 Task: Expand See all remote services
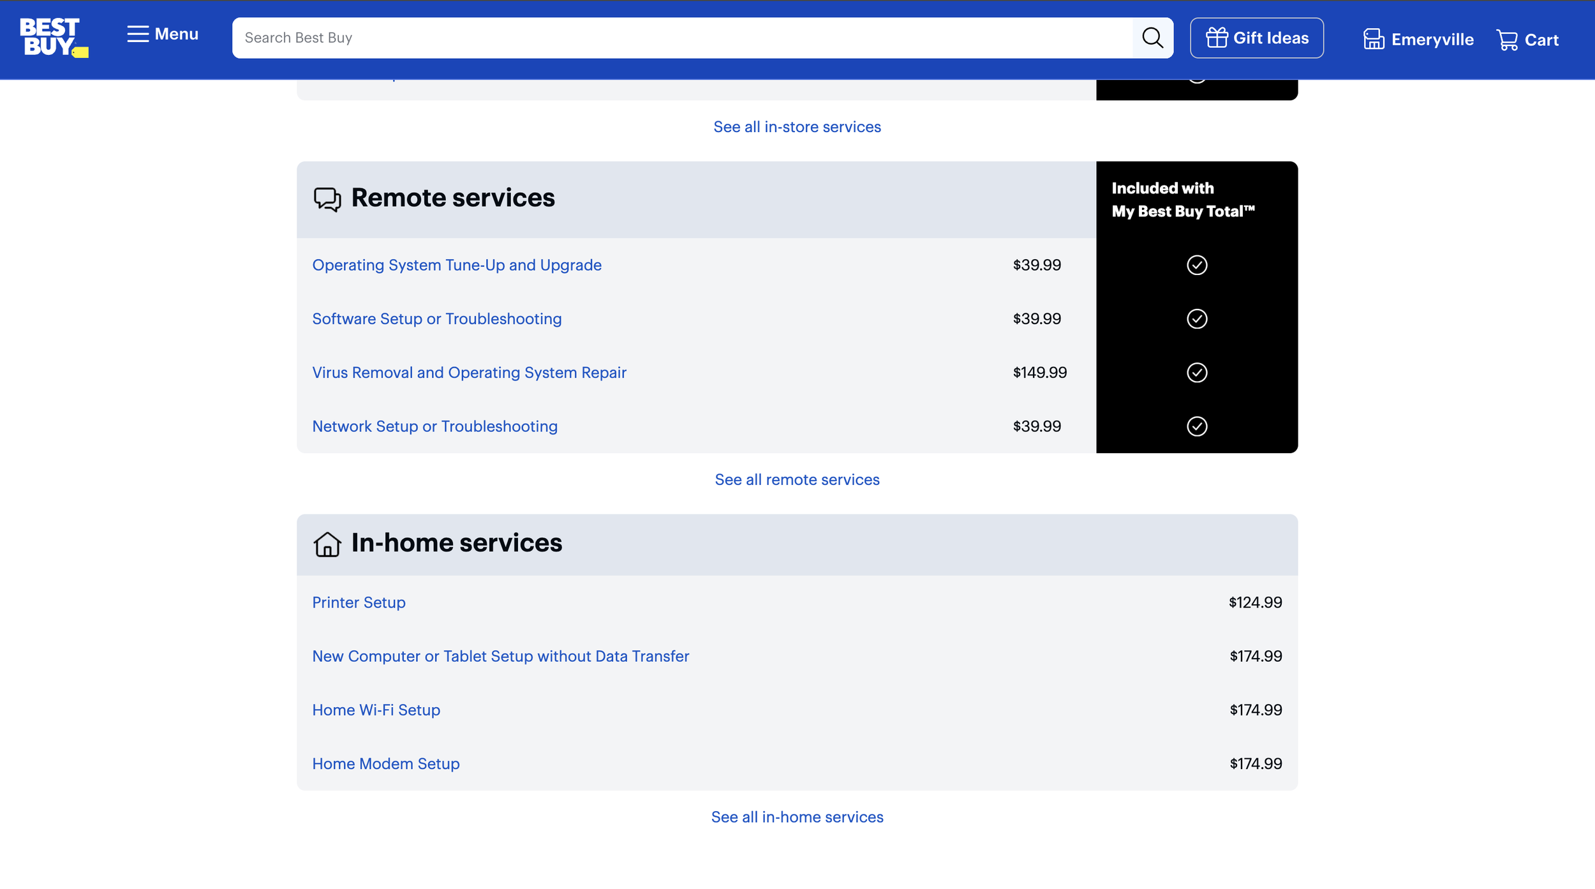pos(797,480)
